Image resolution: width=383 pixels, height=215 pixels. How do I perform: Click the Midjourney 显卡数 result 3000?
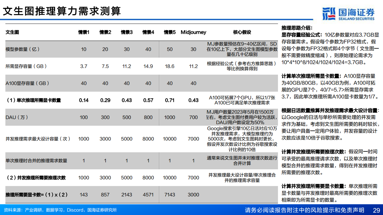(x=194, y=195)
